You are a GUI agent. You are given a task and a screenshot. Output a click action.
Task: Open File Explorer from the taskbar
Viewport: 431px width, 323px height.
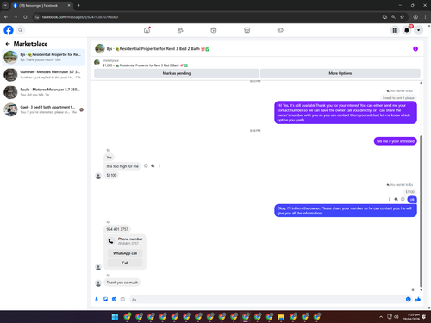click(281, 317)
